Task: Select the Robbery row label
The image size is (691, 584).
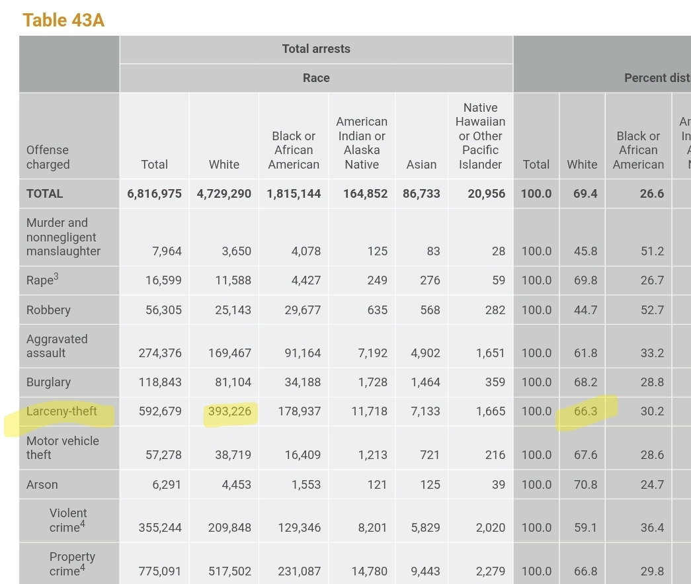Action: tap(48, 310)
